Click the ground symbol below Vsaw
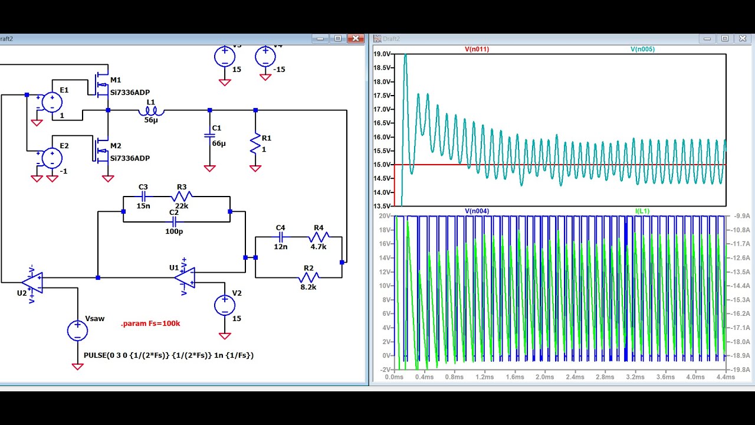 [x=77, y=367]
